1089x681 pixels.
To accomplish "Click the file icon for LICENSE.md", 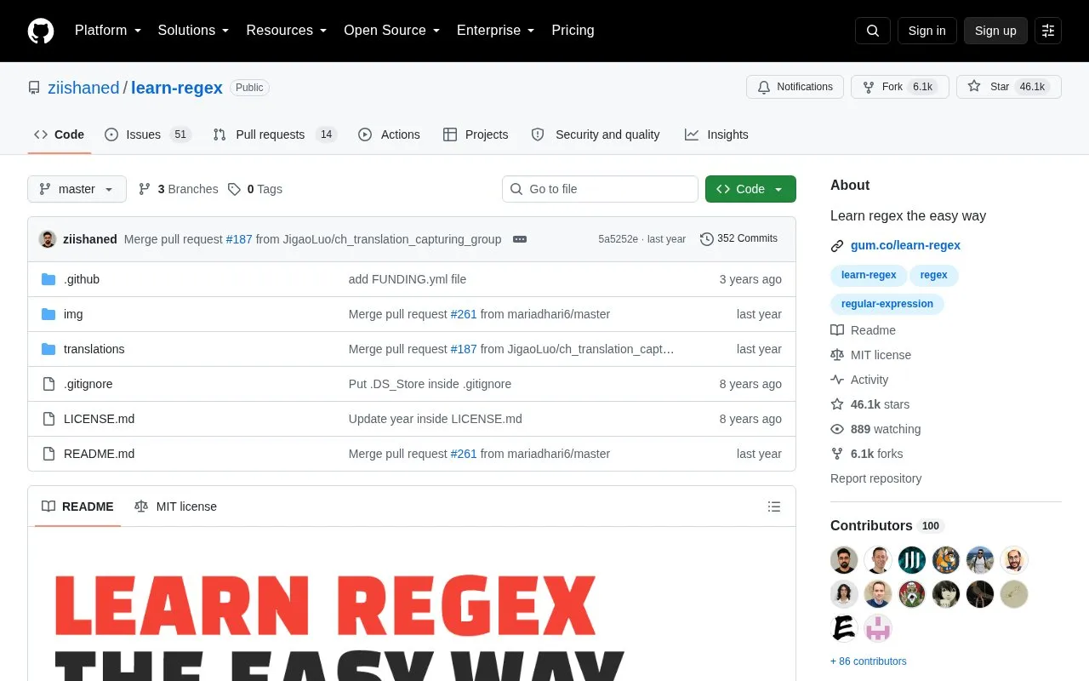I will coord(48,419).
